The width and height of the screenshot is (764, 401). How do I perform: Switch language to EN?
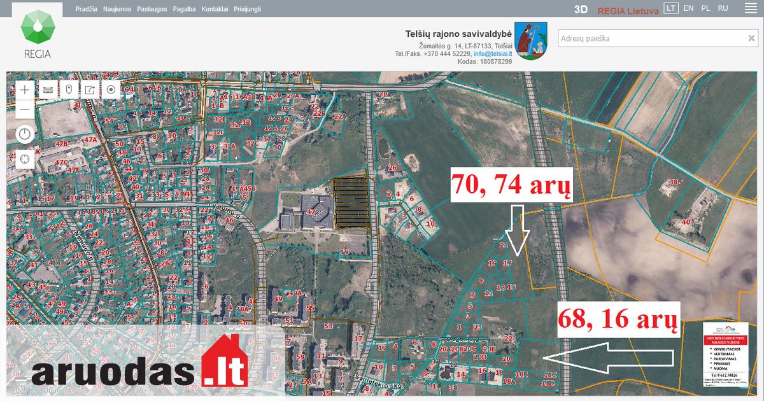tap(688, 8)
